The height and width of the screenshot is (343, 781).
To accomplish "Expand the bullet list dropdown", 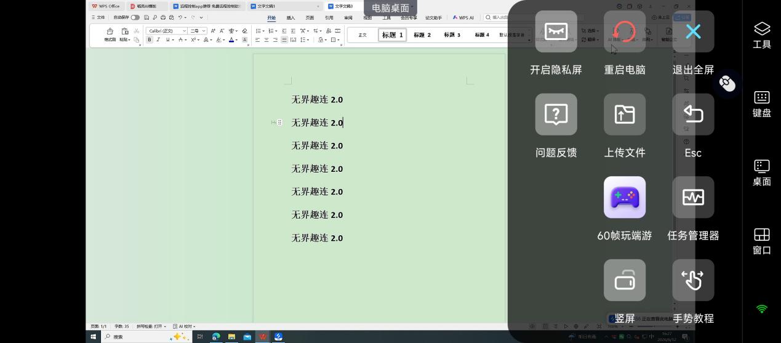I will 263,31.
